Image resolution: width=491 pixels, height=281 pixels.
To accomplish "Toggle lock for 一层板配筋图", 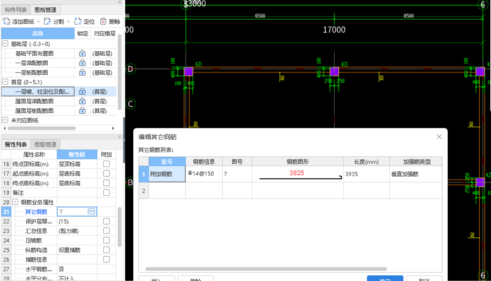I will click(82, 72).
